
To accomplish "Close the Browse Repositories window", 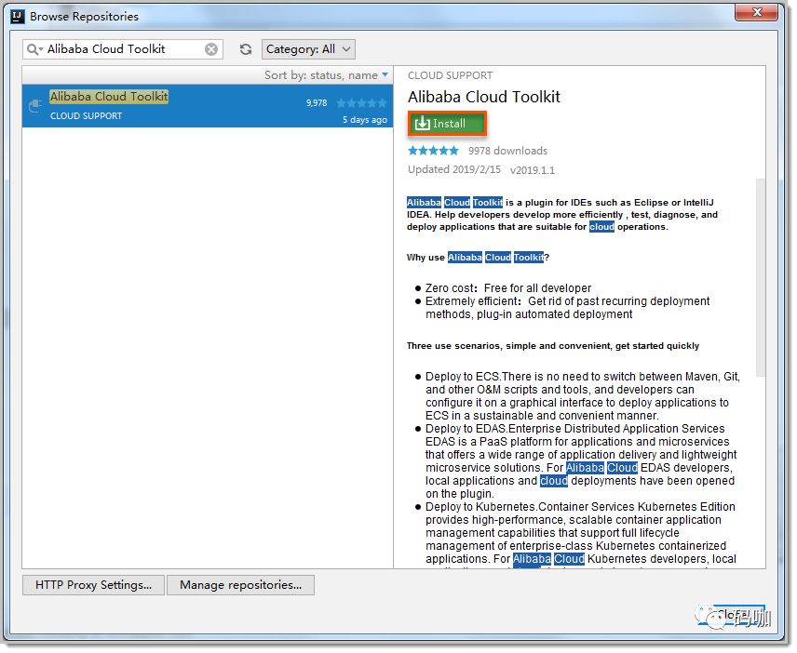I will 756,12.
